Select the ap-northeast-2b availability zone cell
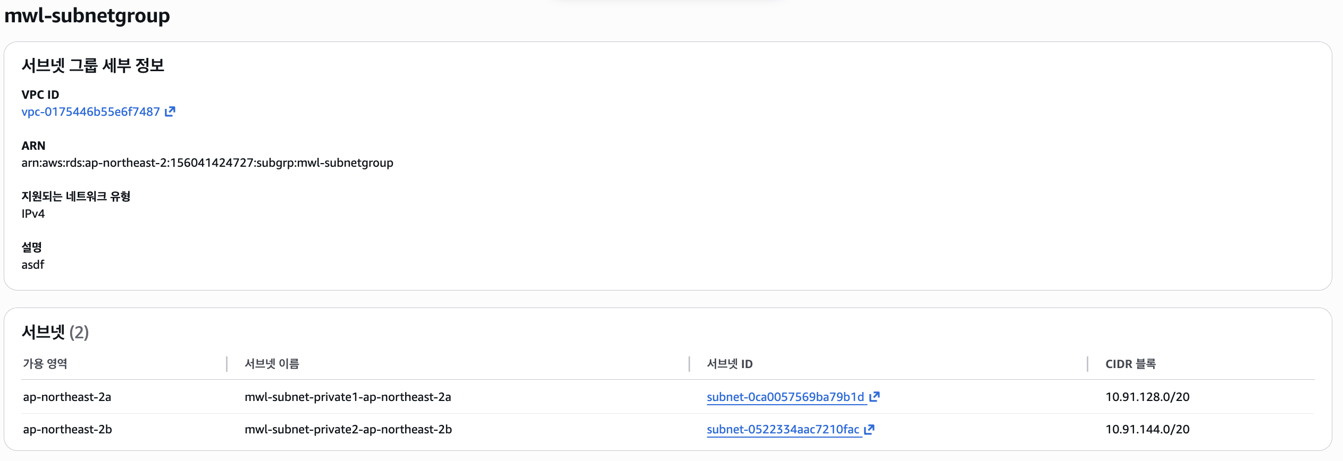This screenshot has height=461, width=1343. click(68, 429)
